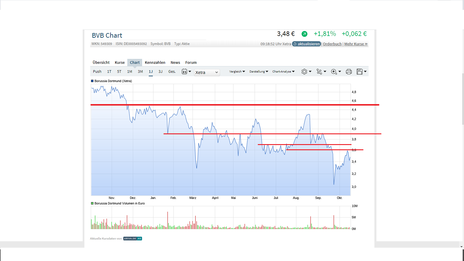Click the green volume legend square
464x261 pixels.
coord(92,203)
